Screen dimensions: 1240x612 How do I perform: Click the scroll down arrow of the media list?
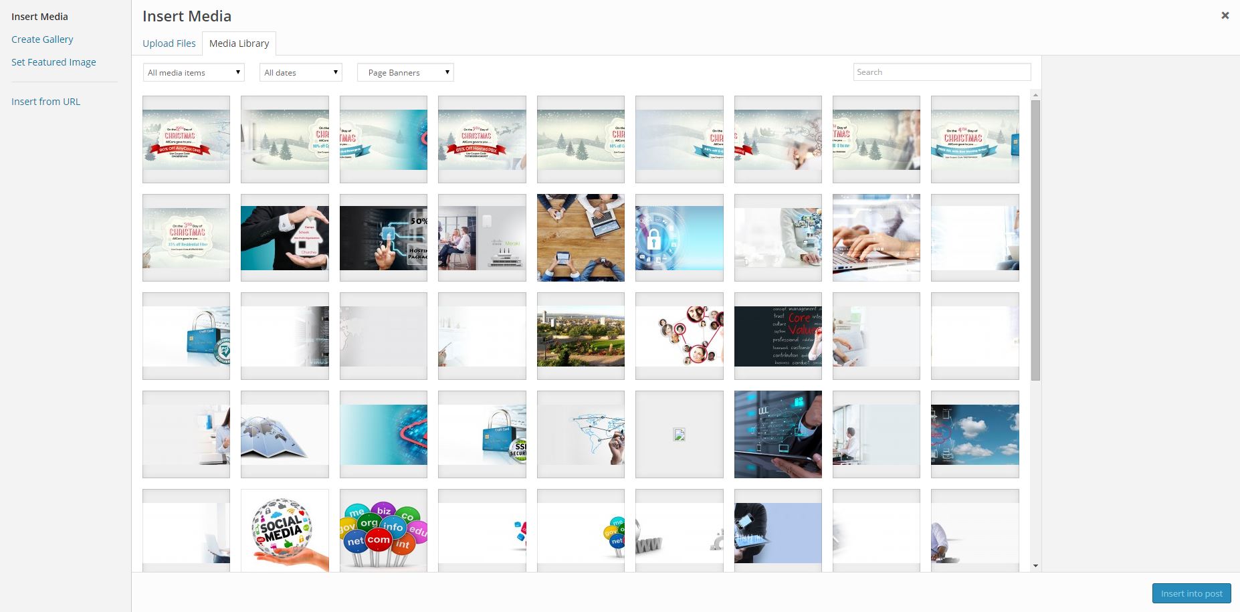(x=1035, y=566)
